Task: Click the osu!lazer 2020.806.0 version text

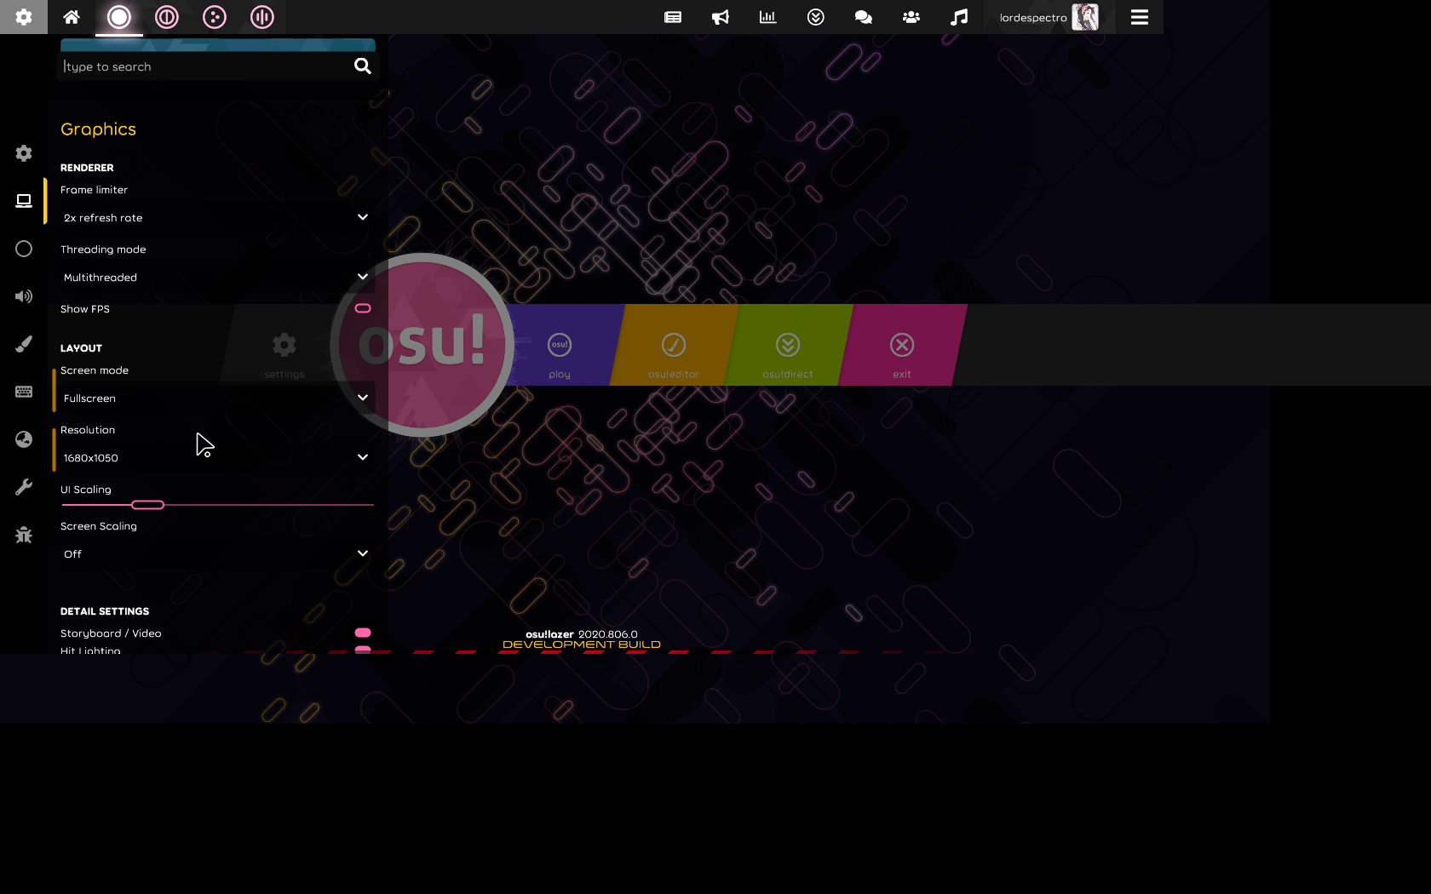Action: [582, 634]
